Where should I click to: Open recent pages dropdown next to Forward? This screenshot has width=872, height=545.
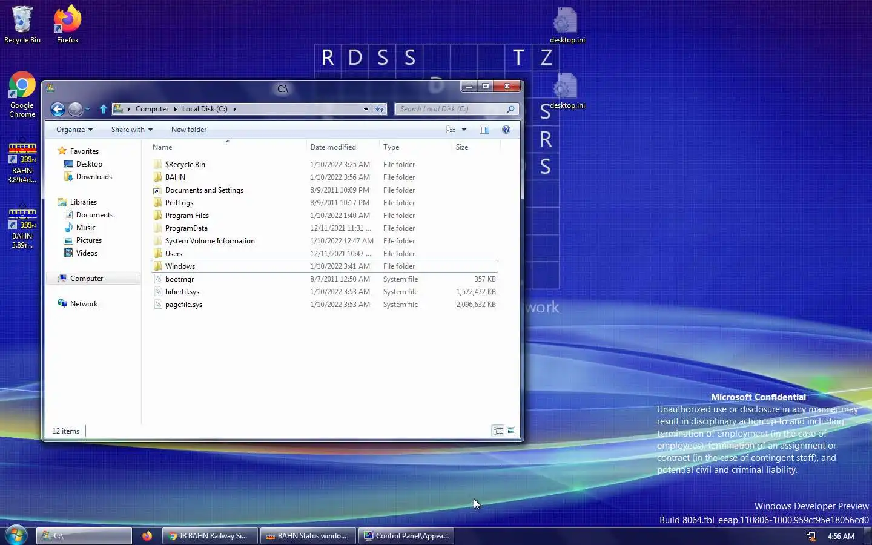click(x=88, y=109)
